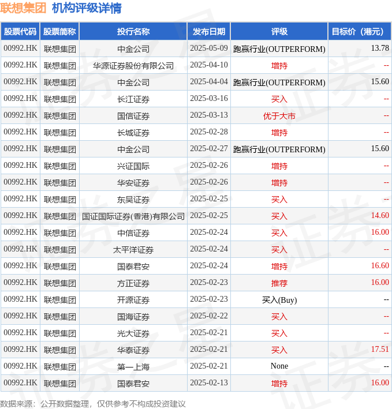Viewport: 392px width, 409px height.
Task: Click target price 16.60
Action: click(380, 265)
